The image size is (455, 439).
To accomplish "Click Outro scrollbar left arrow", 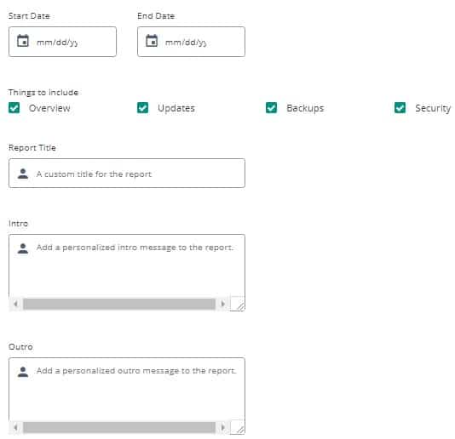I will 15,427.
